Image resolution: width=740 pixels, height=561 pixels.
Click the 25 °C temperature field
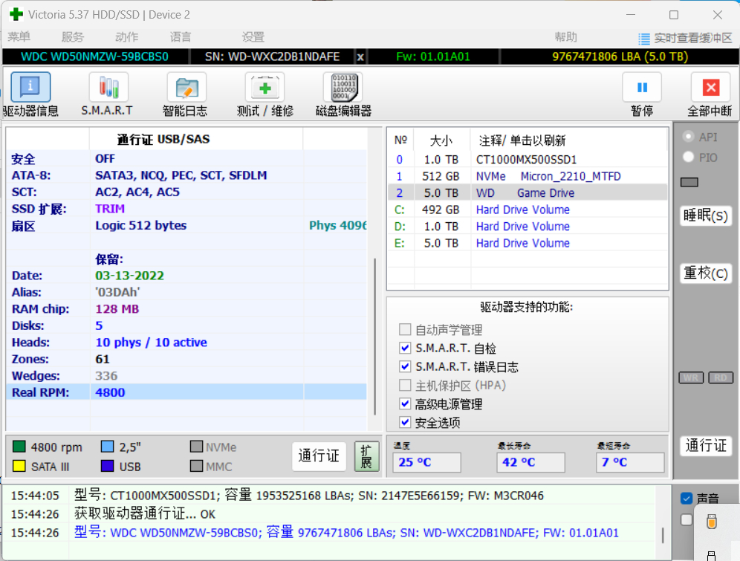pyautogui.click(x=426, y=462)
